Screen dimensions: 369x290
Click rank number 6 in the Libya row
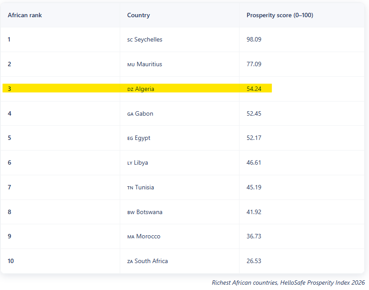[x=9, y=162]
